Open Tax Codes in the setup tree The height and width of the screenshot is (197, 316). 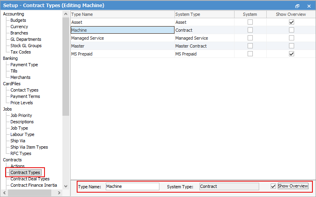coord(21,52)
